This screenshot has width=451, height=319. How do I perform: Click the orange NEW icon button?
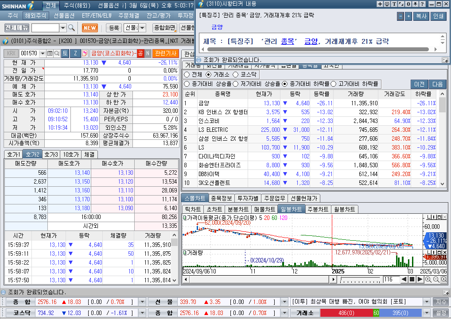[x=90, y=28]
